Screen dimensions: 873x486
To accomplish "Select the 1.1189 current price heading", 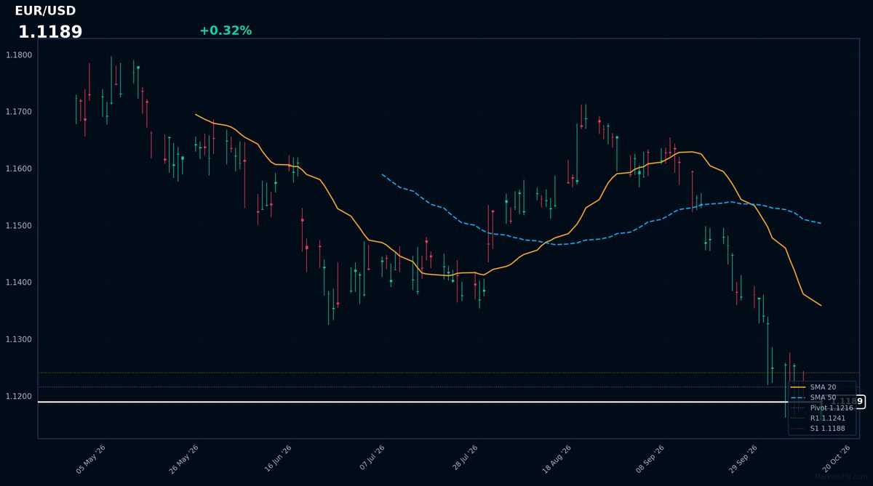I will (50, 32).
